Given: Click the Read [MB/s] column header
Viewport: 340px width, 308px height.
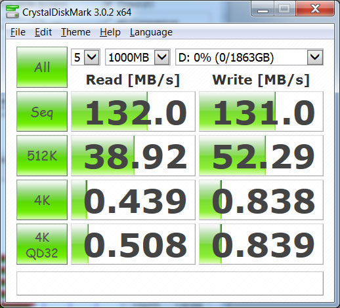Looking at the screenshot, I should point(133,80).
